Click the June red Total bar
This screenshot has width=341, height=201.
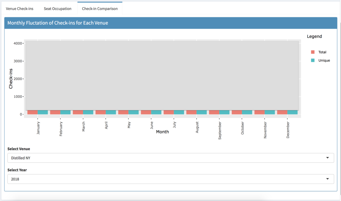[x=146, y=112]
